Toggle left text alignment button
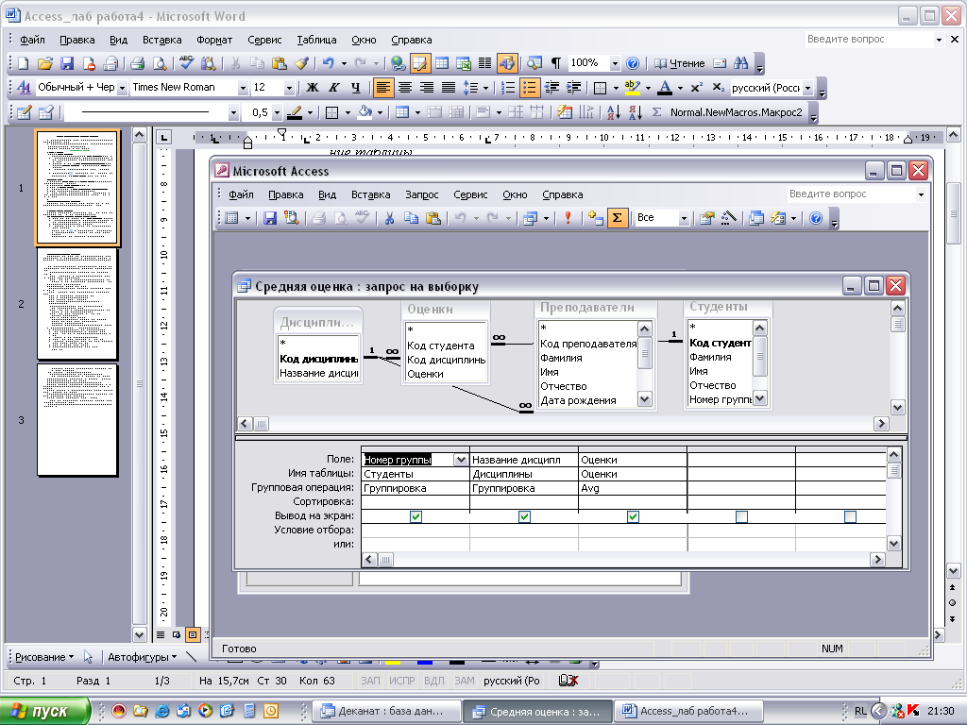The image size is (967, 725). coord(383,88)
